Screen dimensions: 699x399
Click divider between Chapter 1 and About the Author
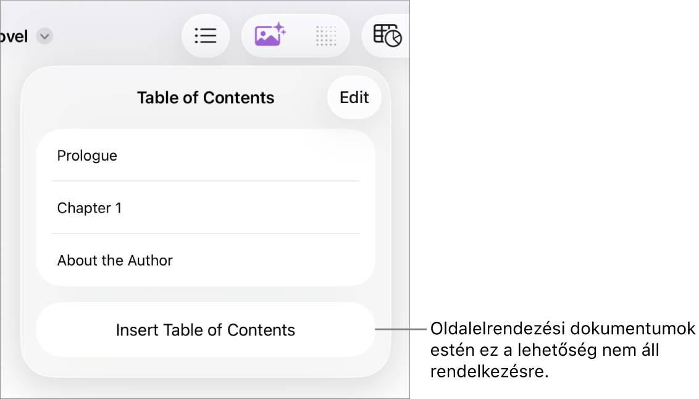click(206, 233)
